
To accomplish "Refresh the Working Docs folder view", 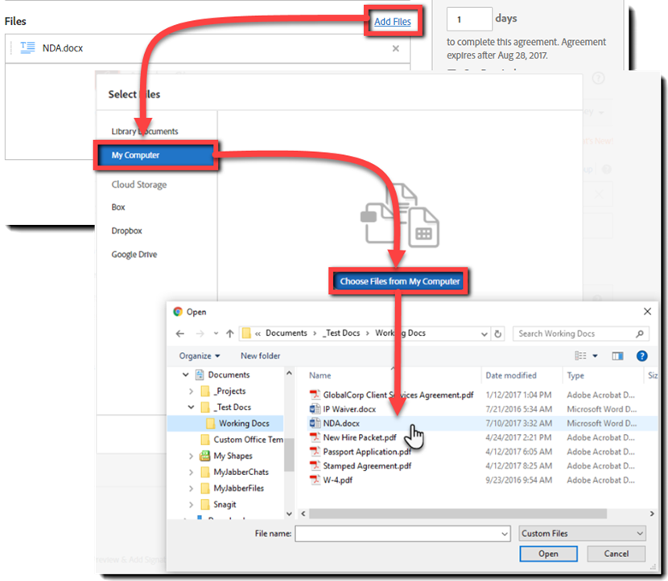I will [497, 333].
